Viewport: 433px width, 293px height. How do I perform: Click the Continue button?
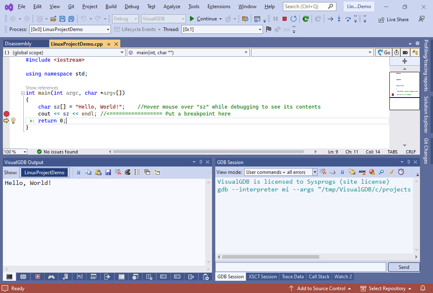pyautogui.click(x=203, y=19)
